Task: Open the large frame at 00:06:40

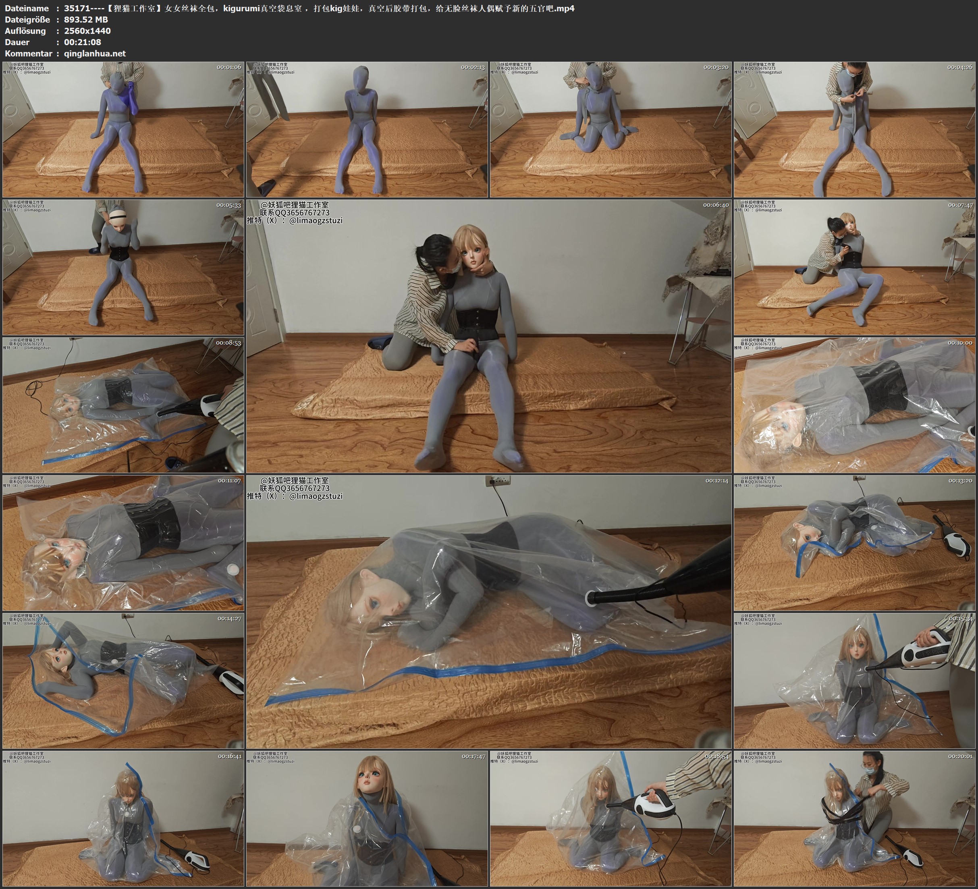Action: click(x=488, y=336)
